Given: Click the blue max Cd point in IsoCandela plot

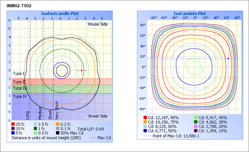Looking at the screenshot, I should coord(228,58).
